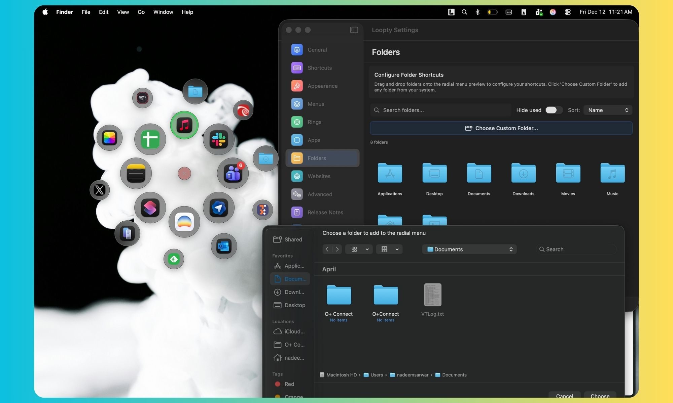
Task: Click the Outlook icon in radial menu
Action: (x=224, y=246)
